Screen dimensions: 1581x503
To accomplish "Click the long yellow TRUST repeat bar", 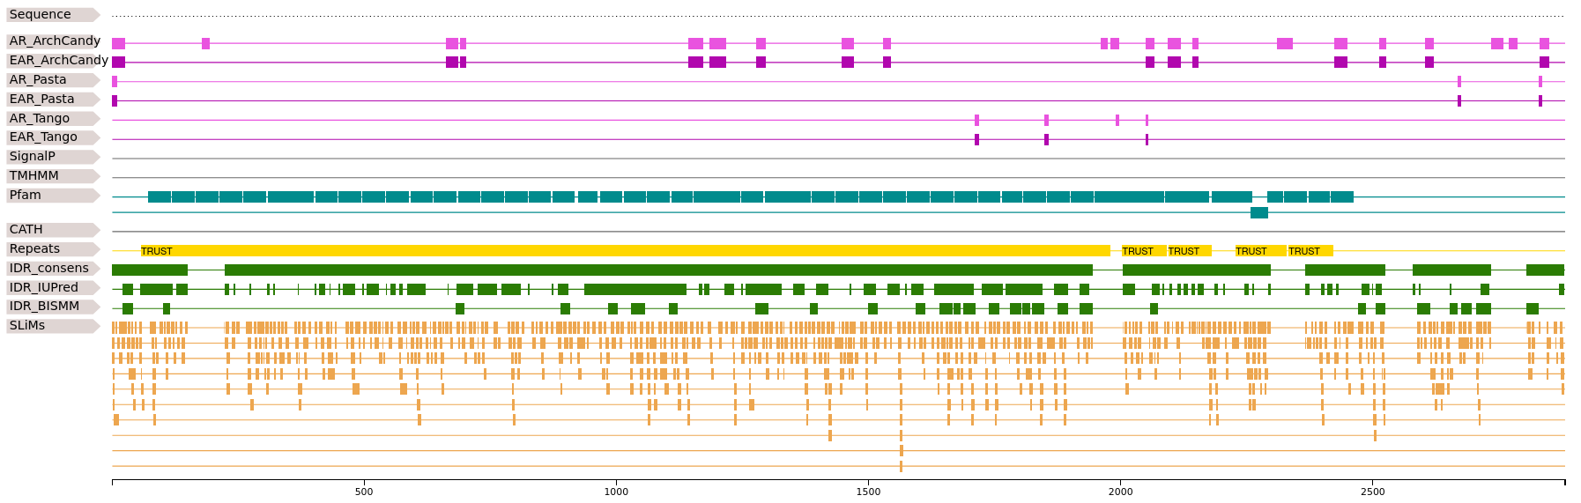I will (625, 251).
